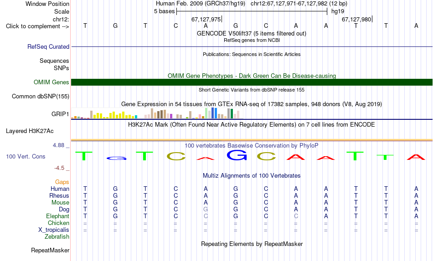Click the chr12:67,127,971-67,127,982 coordinates text
This screenshot has width=433, height=261.
(289, 4)
